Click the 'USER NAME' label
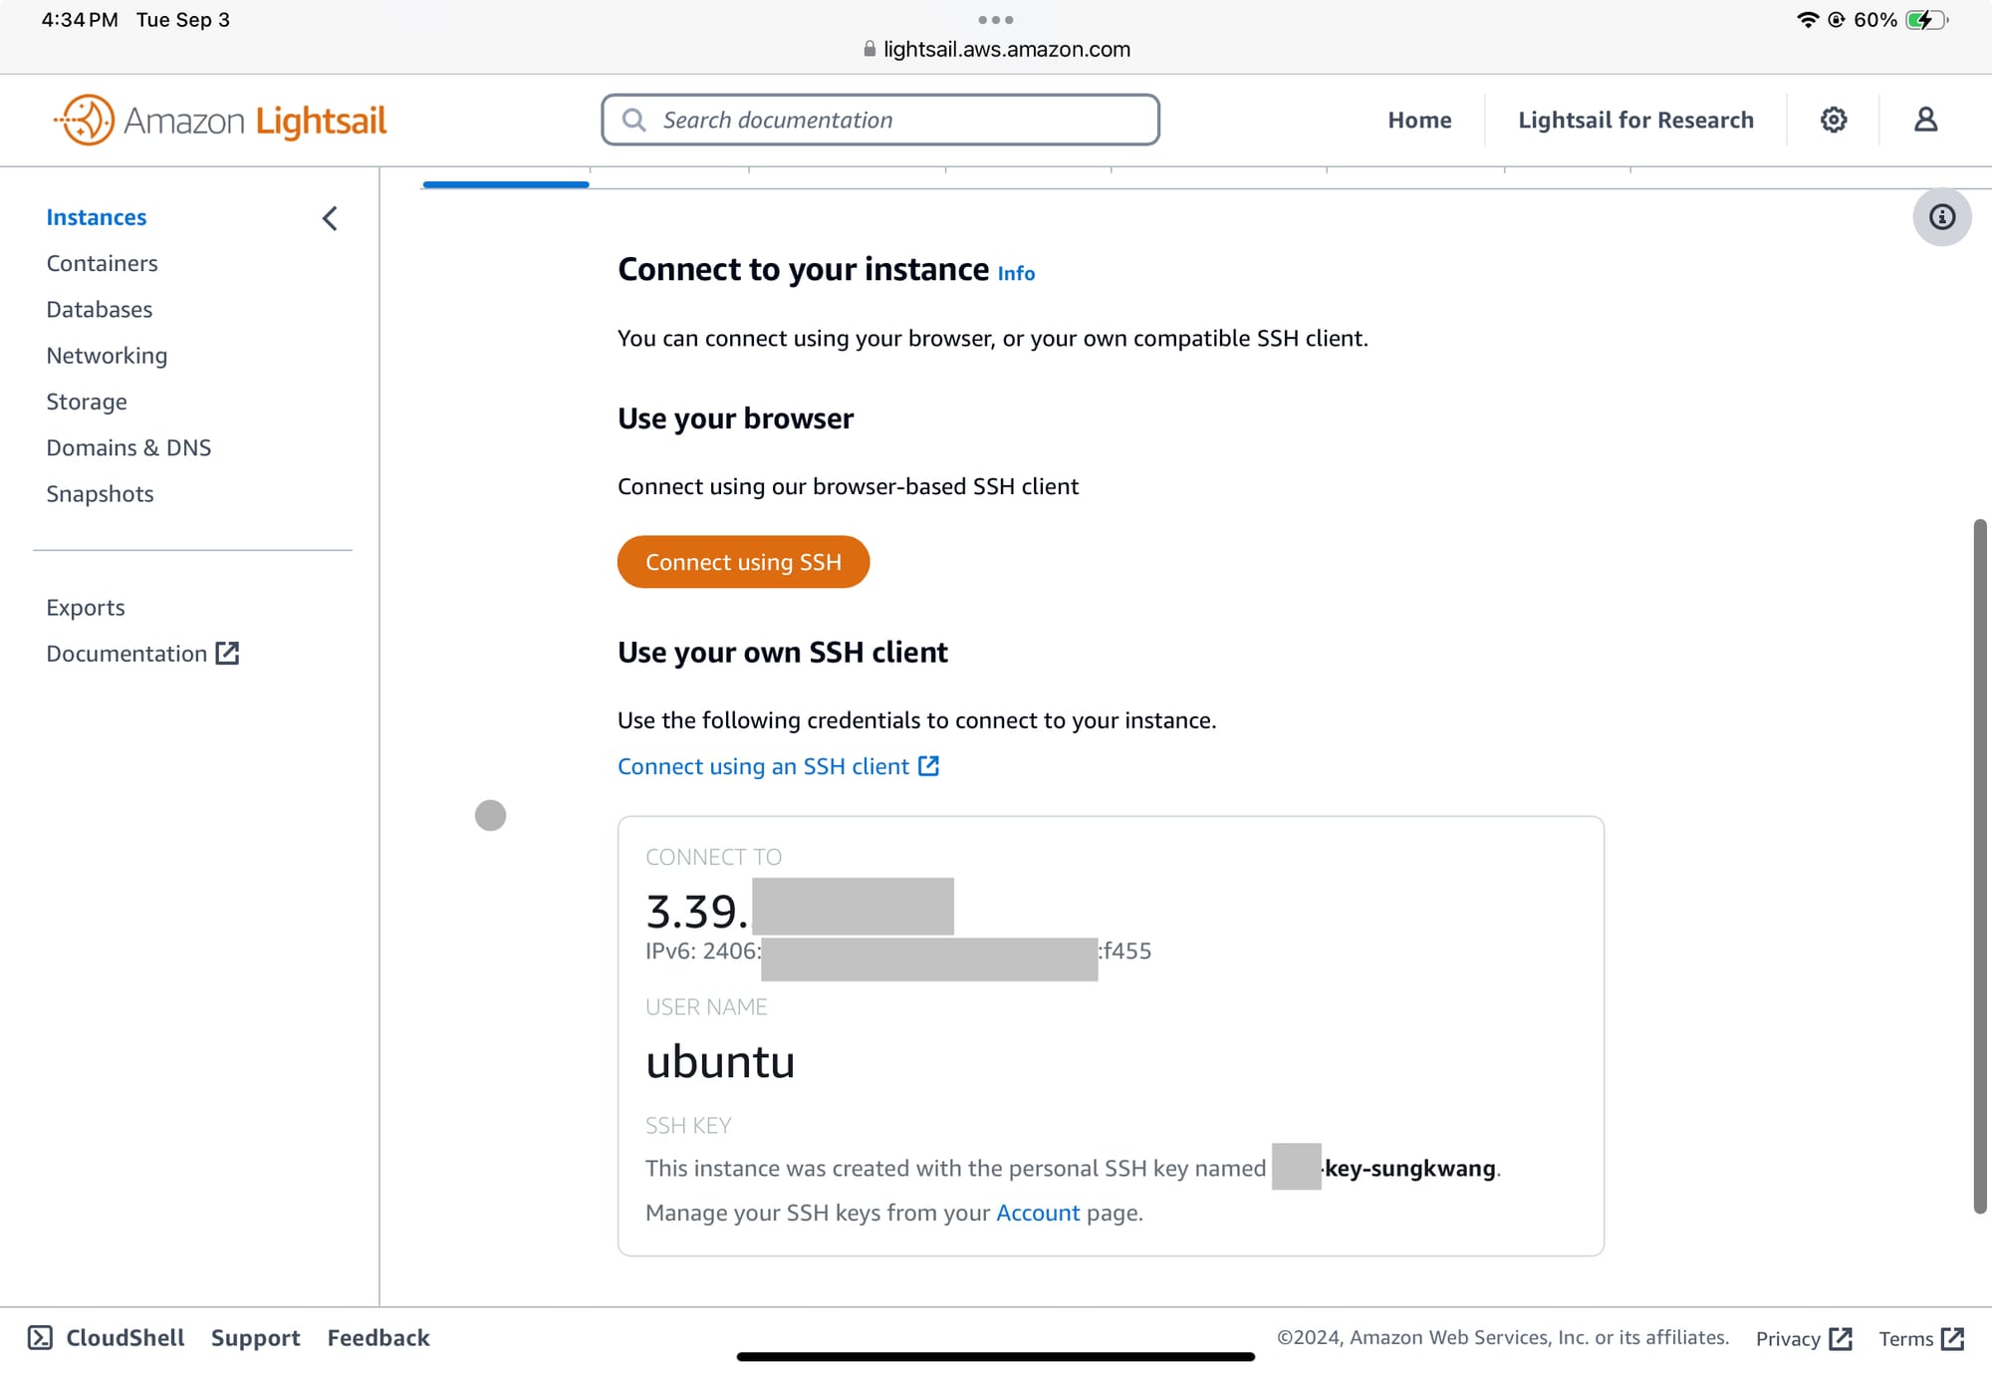1992x1374 pixels. 706,1007
